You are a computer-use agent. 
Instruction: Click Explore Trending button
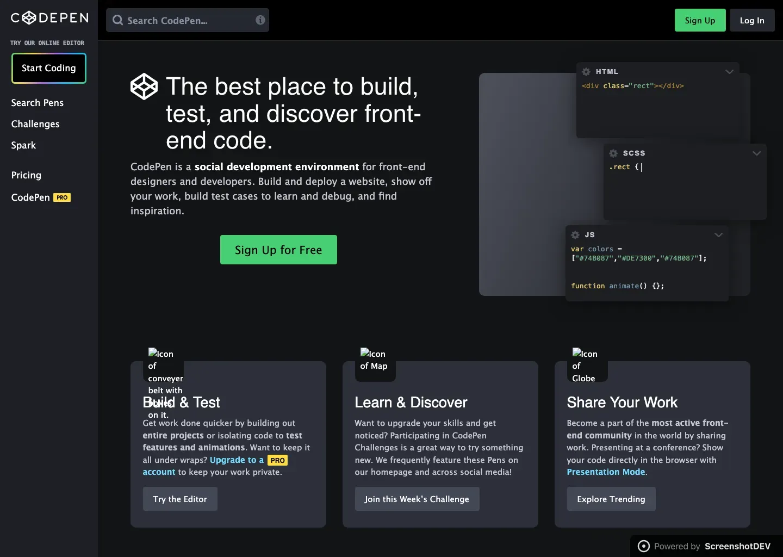611,499
